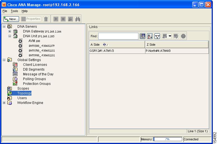This screenshot has height=144, width=217.
Task: Open Message of the Day
Action: 38,74
